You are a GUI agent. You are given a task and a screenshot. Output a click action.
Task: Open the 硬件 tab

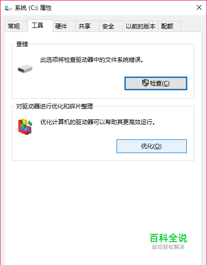click(61, 26)
